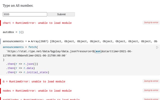The image size is (160, 100).
Task: Click the nodes RuntimeError message text
Action: pyautogui.click(x=37, y=91)
